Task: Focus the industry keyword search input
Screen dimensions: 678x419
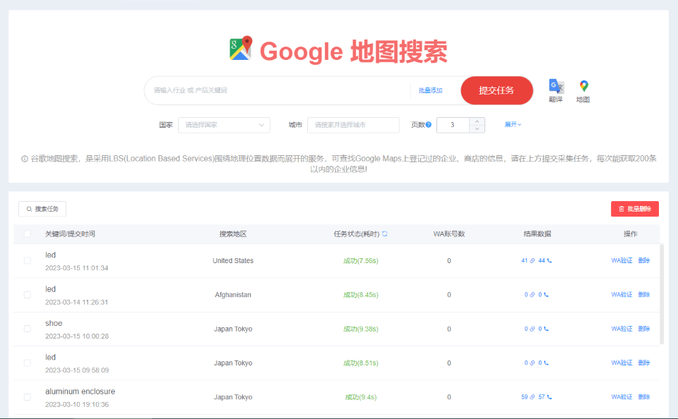Action: [x=279, y=90]
